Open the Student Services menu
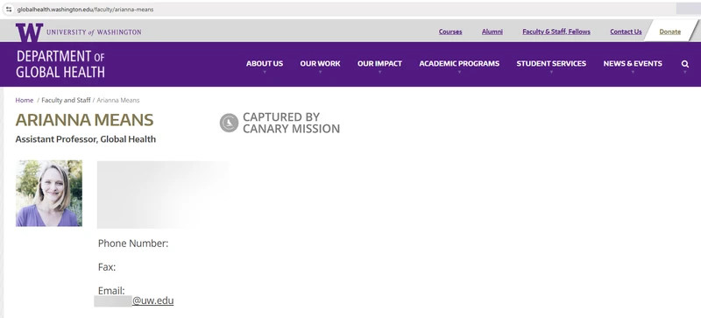Screen dimensions: 701x318 (551, 63)
